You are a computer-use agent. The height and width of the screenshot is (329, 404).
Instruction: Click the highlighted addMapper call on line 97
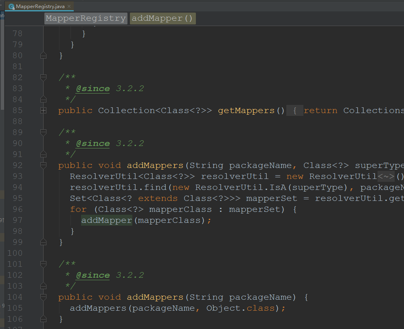click(107, 220)
